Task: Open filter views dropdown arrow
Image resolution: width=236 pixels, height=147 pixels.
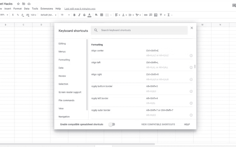Action: coord(165,15)
